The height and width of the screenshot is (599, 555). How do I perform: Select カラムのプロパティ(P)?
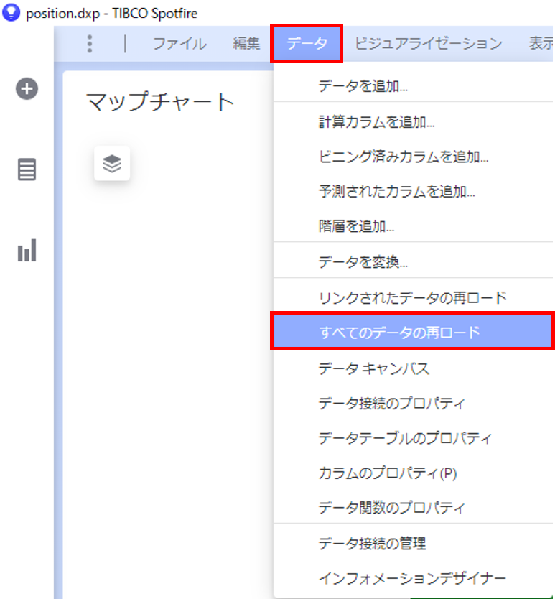[x=414, y=473]
